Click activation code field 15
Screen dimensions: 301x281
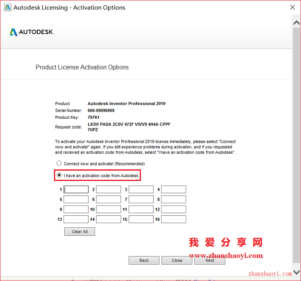point(141,219)
